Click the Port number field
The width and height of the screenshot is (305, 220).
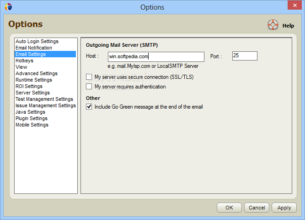coord(245,56)
